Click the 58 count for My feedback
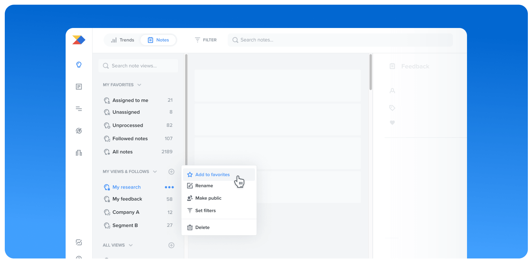532x263 pixels. (169, 199)
